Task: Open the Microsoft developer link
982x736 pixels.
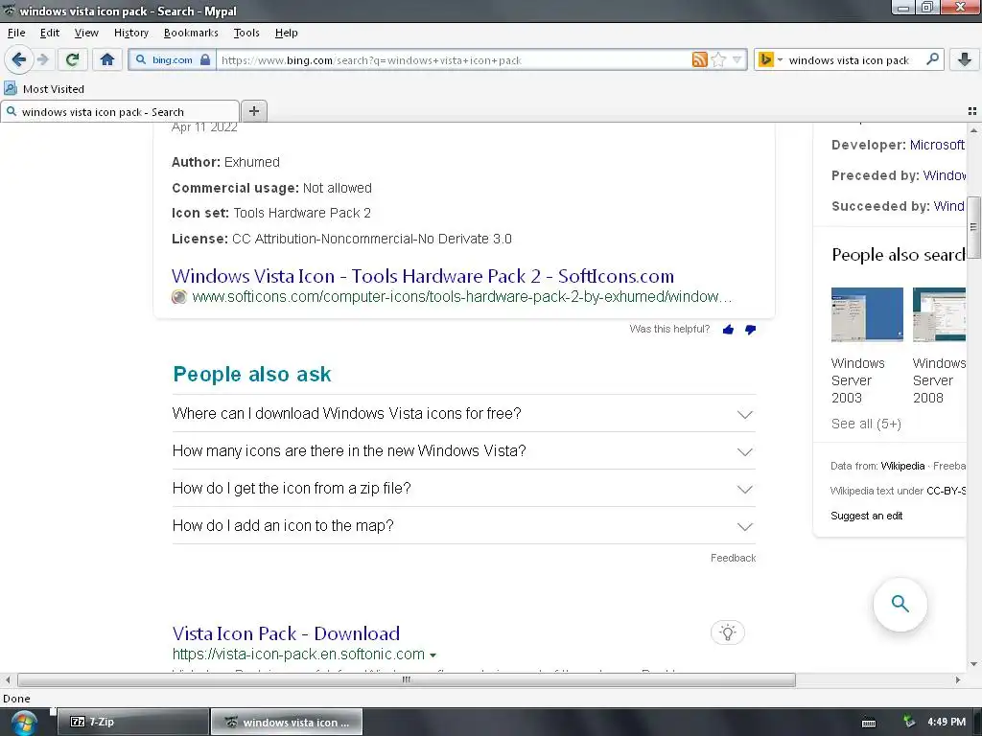Action: point(937,145)
